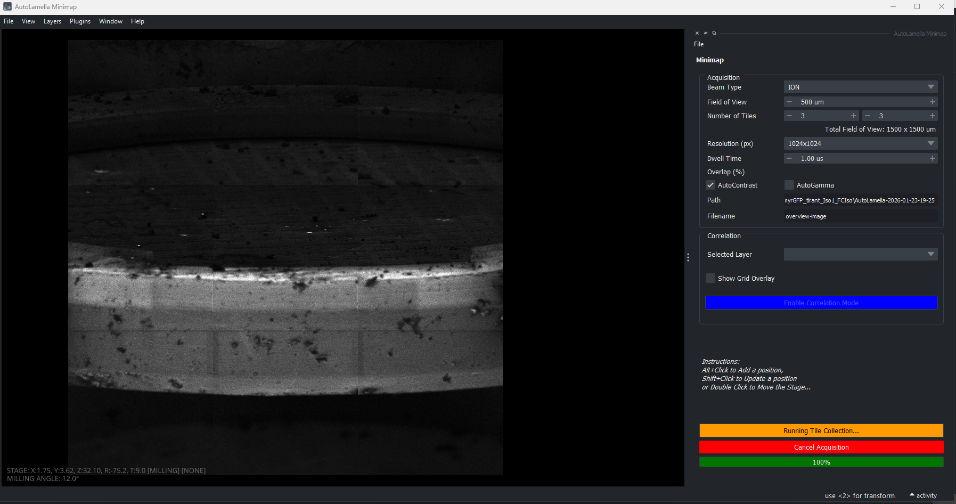Float the Minimap dock panel
This screenshot has width=956, height=504.
coord(714,33)
